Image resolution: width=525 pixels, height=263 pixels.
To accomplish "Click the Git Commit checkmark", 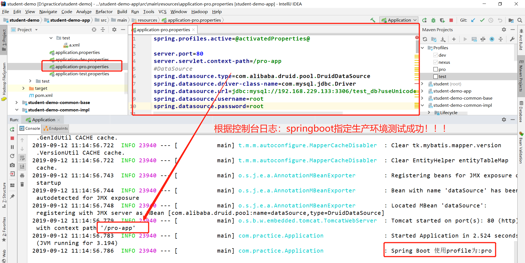I will pyautogui.click(x=482, y=20).
